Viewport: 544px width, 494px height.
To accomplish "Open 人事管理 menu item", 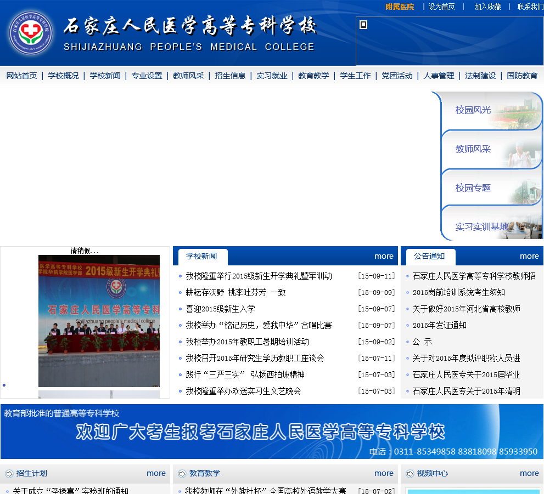I will tap(439, 76).
